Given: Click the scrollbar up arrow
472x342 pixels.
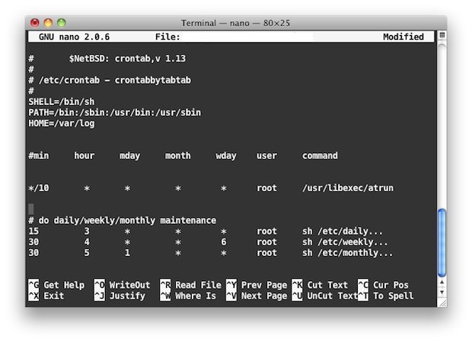Looking at the screenshot, I should (442, 282).
